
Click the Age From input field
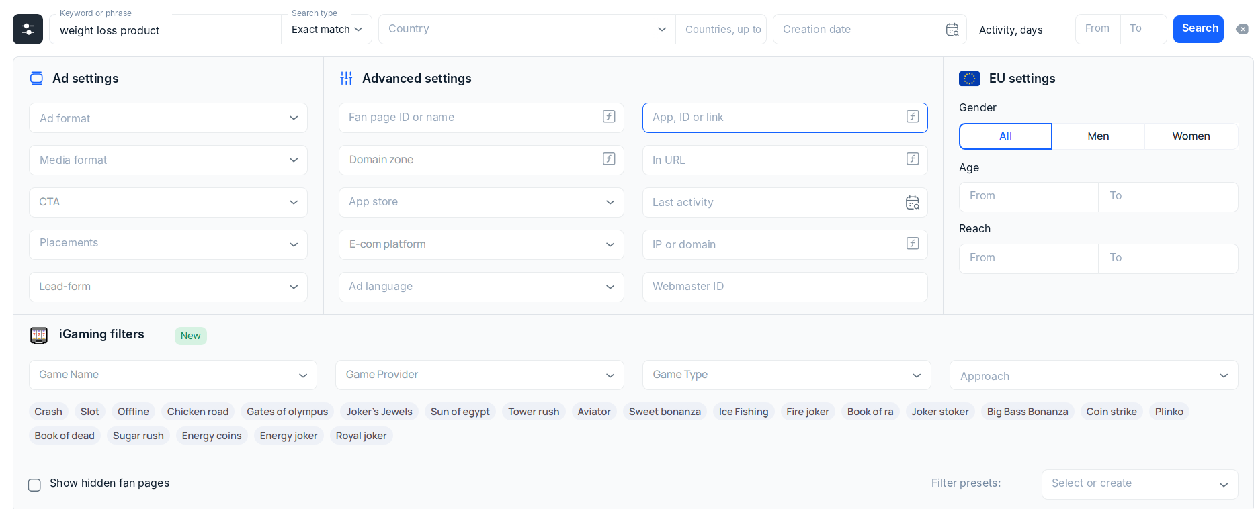[x=1029, y=197]
